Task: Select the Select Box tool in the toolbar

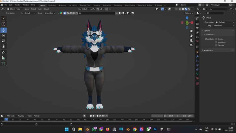Action: tap(3, 19)
